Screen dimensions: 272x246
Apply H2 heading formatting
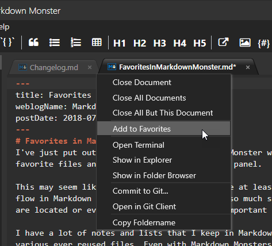point(140,43)
